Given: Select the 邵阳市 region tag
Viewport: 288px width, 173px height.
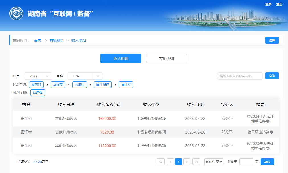Looking at the screenshot, I should (x=58, y=85).
